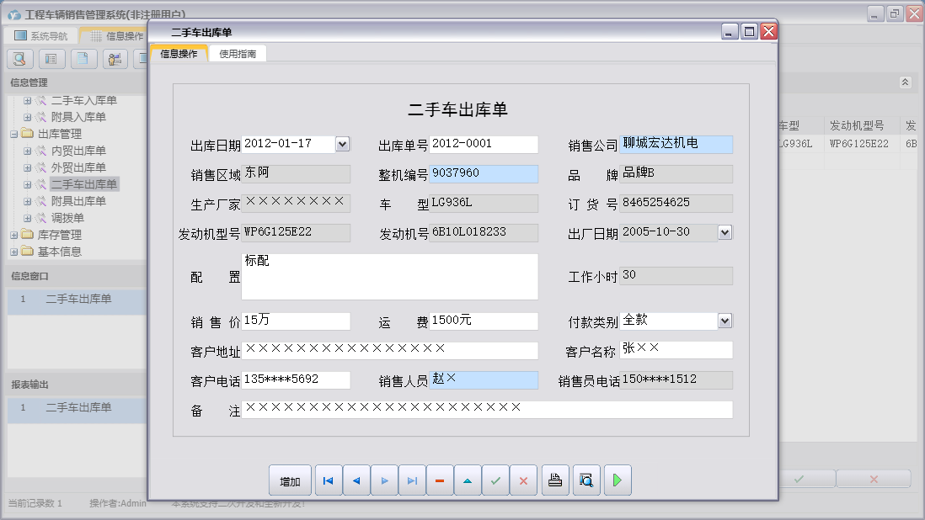925x520 pixels.
Task: Click the 增加 button
Action: pyautogui.click(x=290, y=480)
